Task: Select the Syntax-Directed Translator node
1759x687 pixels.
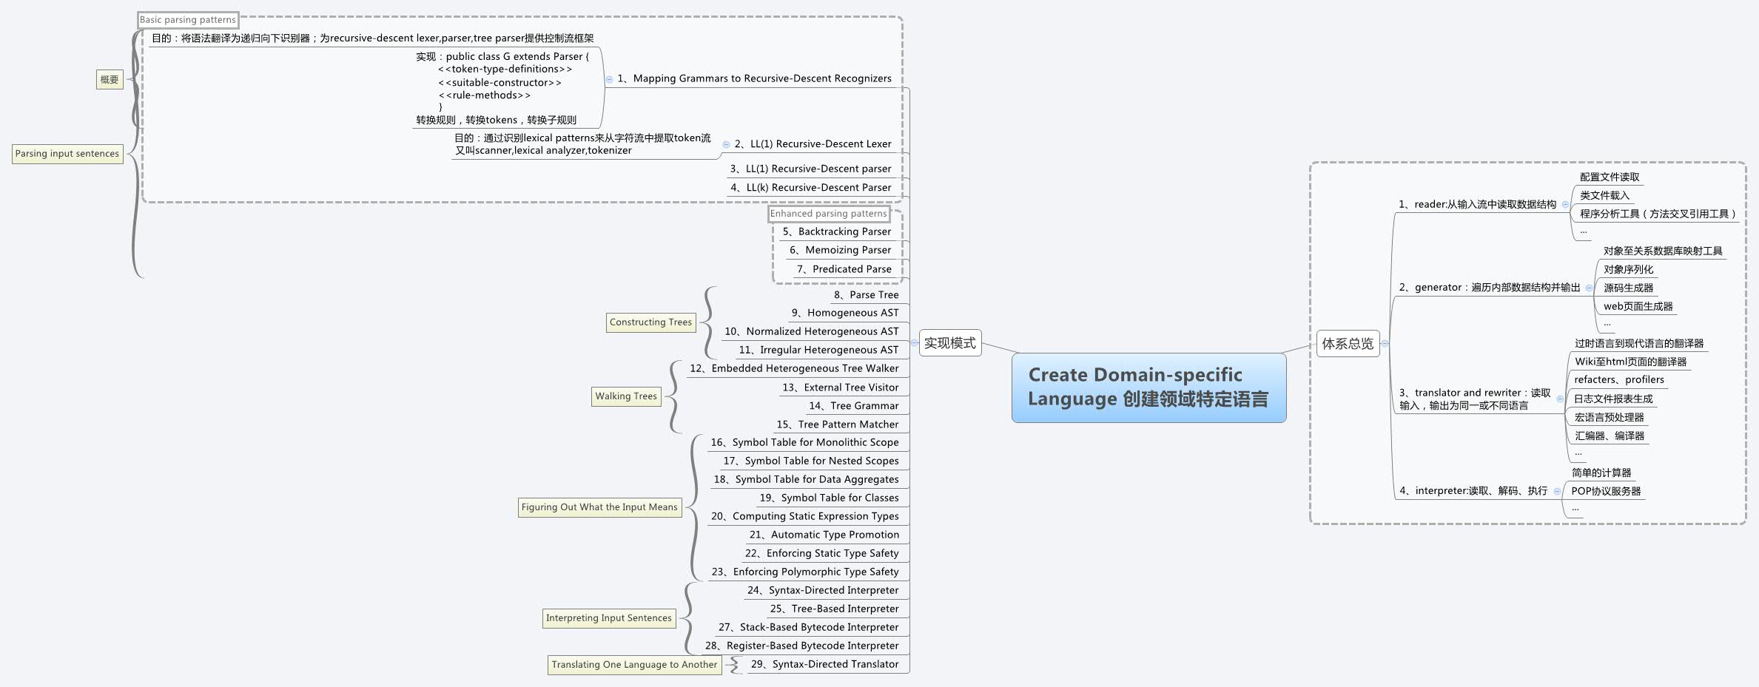Action: coord(824,664)
